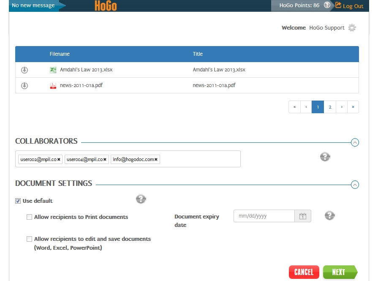Viewport: 378px width, 281px height.
Task: Click the green Next button
Action: click(x=339, y=272)
